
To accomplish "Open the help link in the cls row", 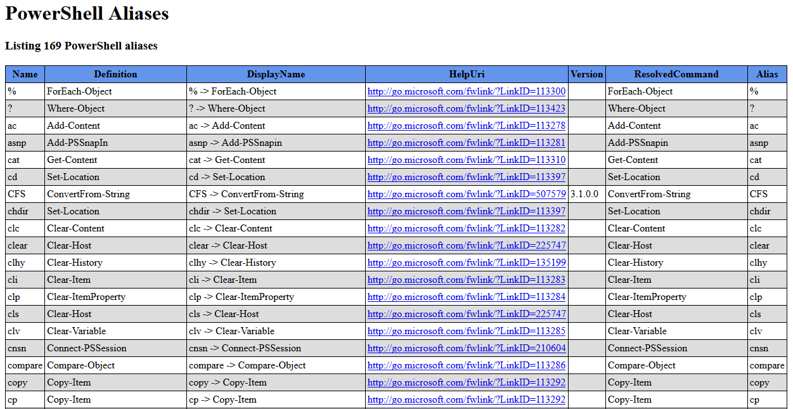I will click(467, 314).
